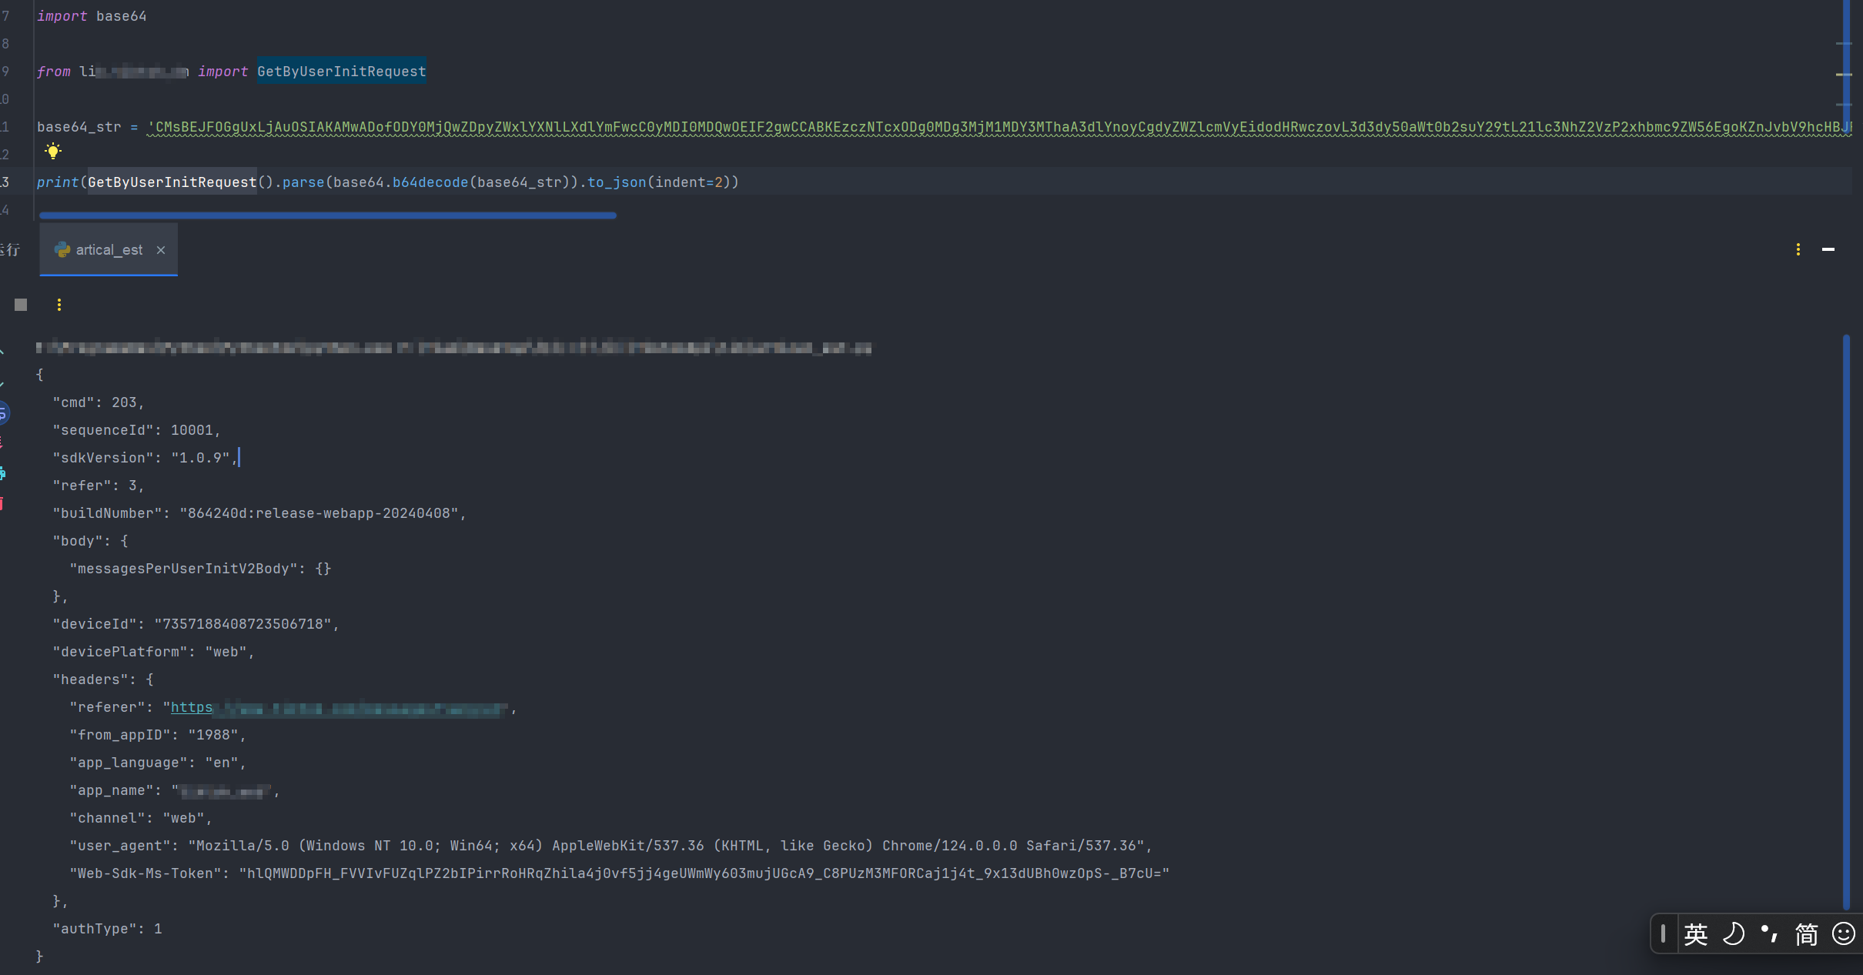Click the "app_language": "en" line
Image resolution: width=1863 pixels, height=975 pixels.
click(x=158, y=763)
